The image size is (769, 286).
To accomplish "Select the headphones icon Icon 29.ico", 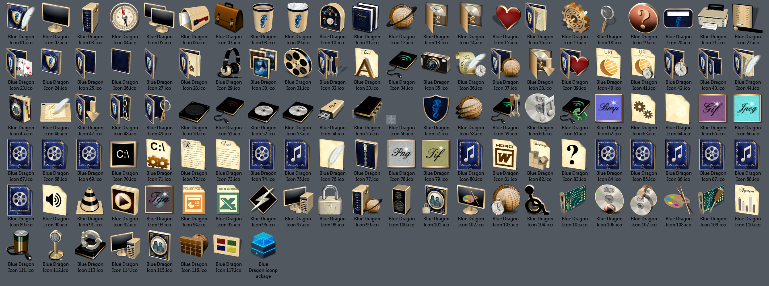I will coord(229,63).
